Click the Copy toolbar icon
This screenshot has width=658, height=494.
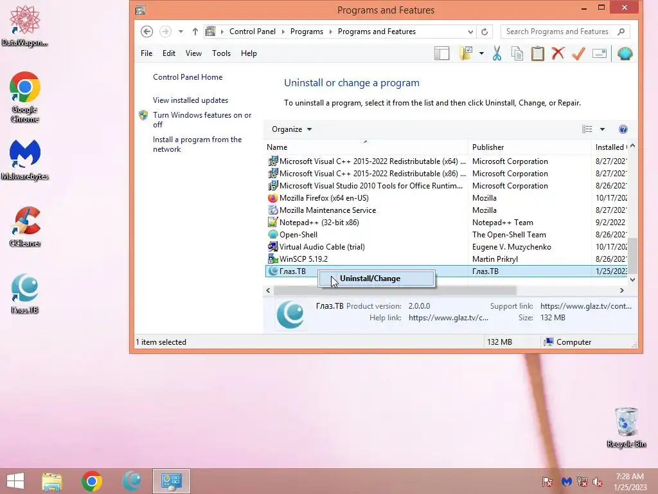[517, 53]
